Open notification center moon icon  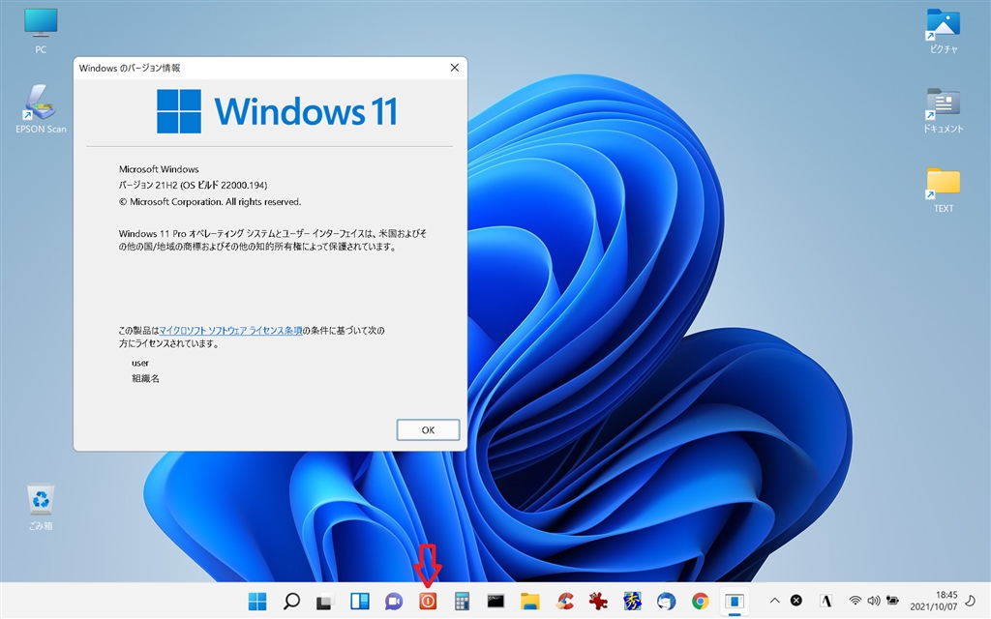click(x=971, y=601)
